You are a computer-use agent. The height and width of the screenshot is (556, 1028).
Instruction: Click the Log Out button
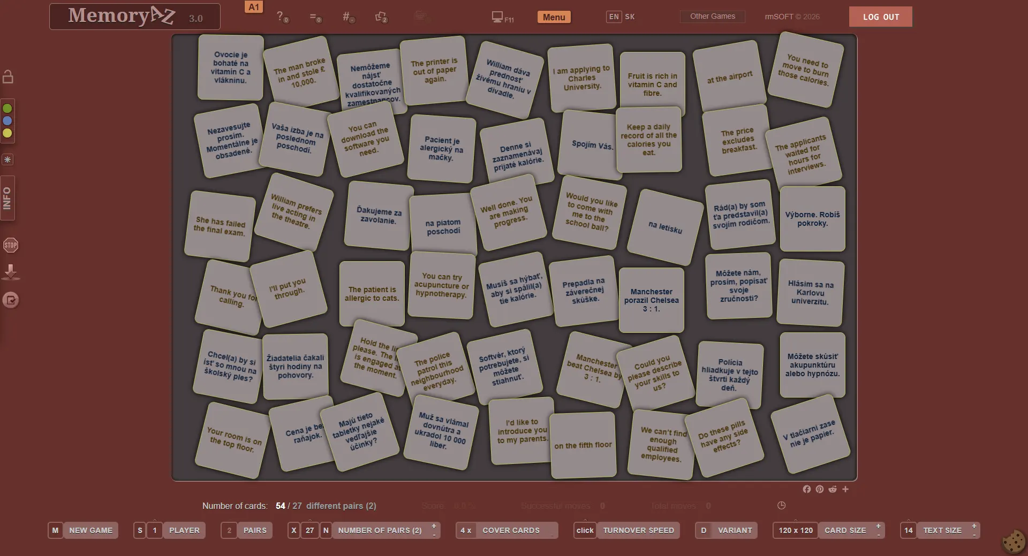click(x=880, y=17)
